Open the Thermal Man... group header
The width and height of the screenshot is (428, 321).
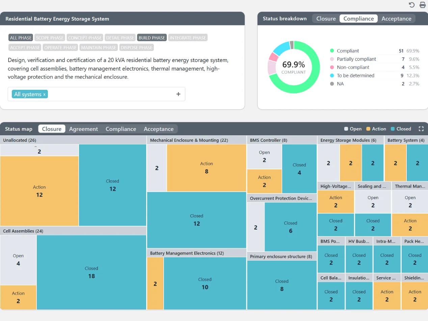coord(410,186)
